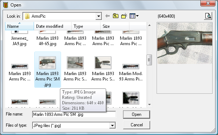Create a new folder icon

coord(124,16)
